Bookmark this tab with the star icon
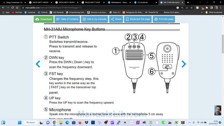This screenshot has height=126, width=224. click(191, 8)
